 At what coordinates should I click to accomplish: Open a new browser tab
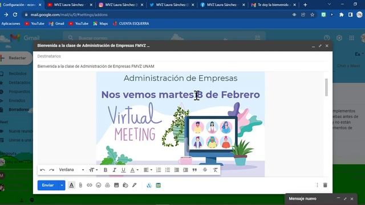pos(305,5)
